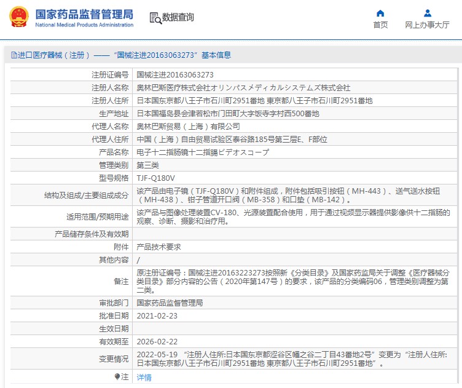This screenshot has width=462, height=388.
Task: Click the 附件 label
Action: [x=121, y=247]
